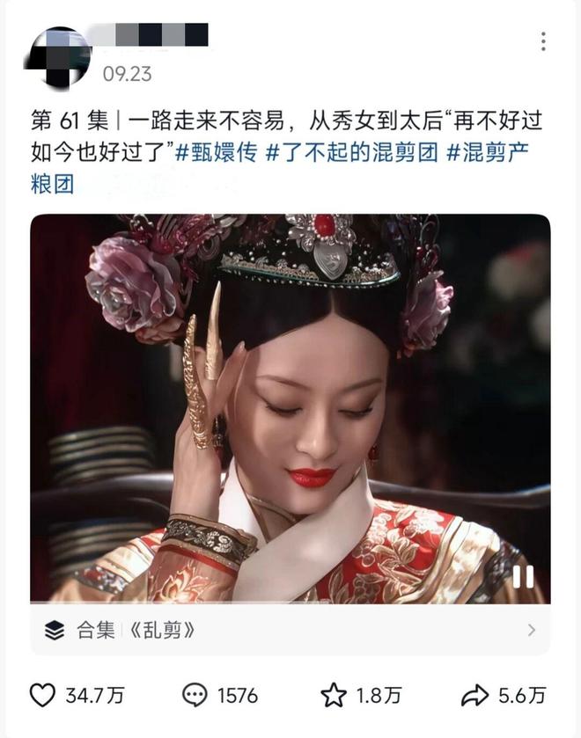The height and width of the screenshot is (738, 581).
Task: Click the stacked layers collection icon
Action: 55,630
